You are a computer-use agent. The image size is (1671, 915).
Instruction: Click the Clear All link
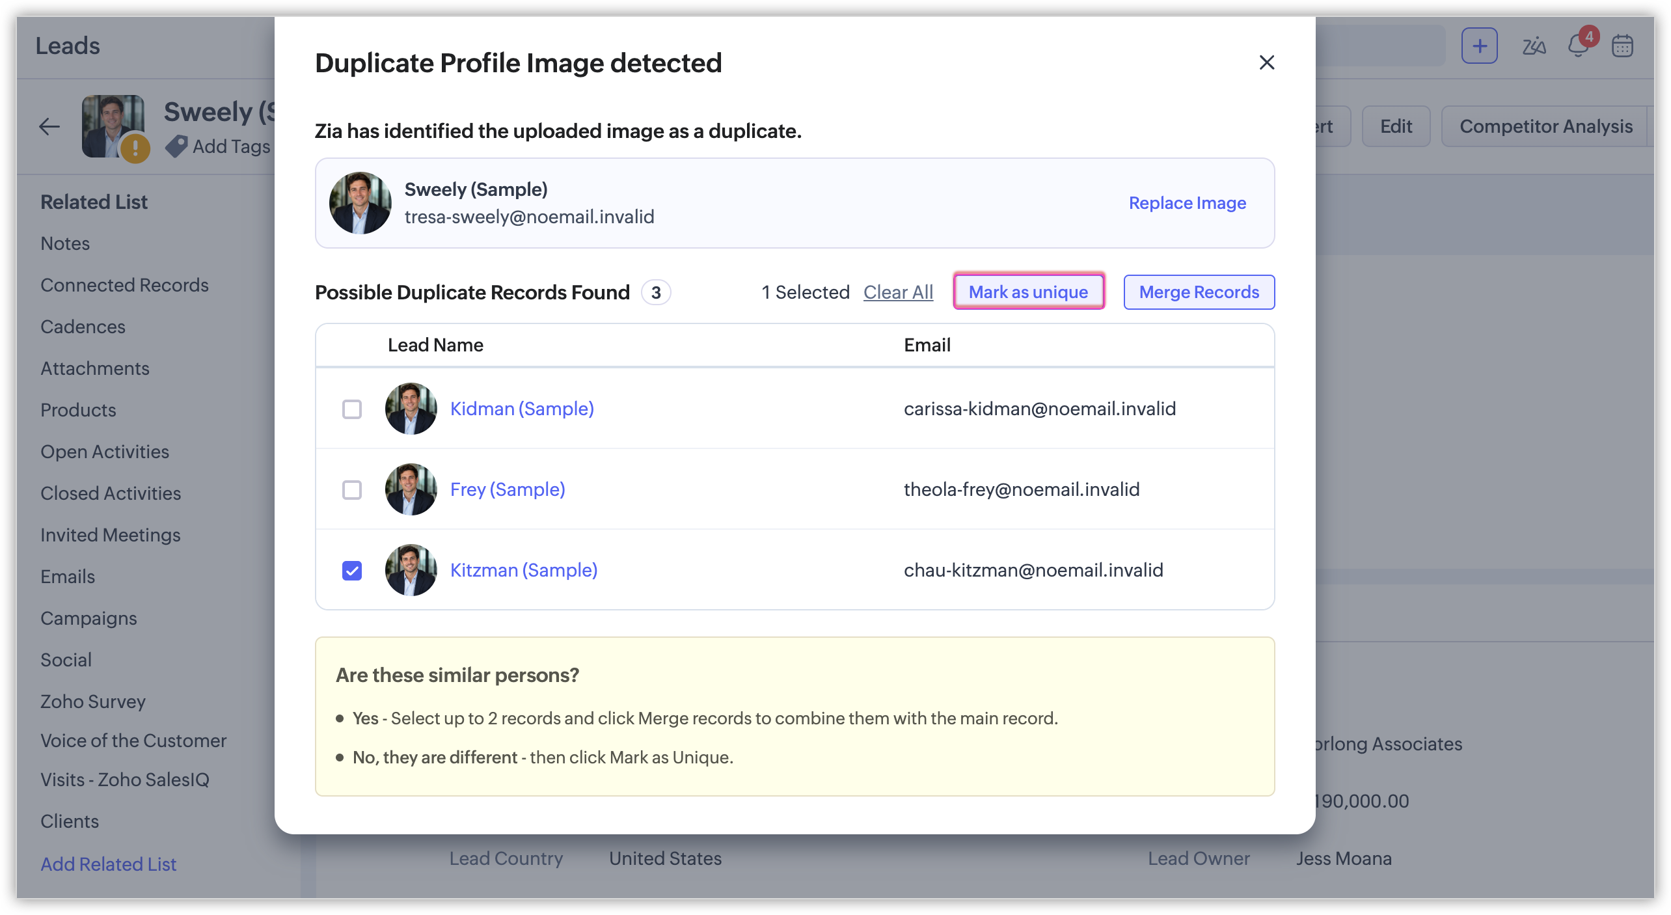(x=898, y=292)
